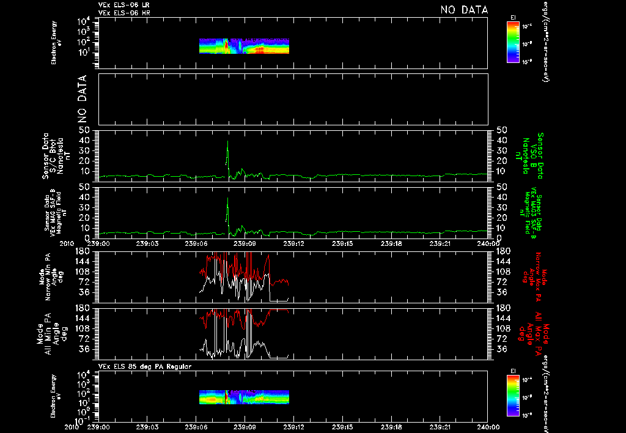
Task: Click the '239:06' tick label on the middle time axis
Action: [x=196, y=243]
